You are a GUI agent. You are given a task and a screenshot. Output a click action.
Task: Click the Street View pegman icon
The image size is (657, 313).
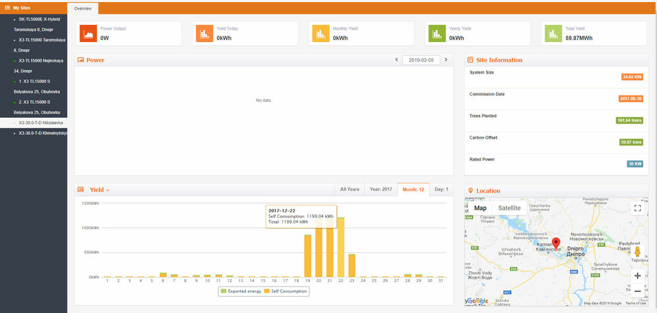point(637,251)
